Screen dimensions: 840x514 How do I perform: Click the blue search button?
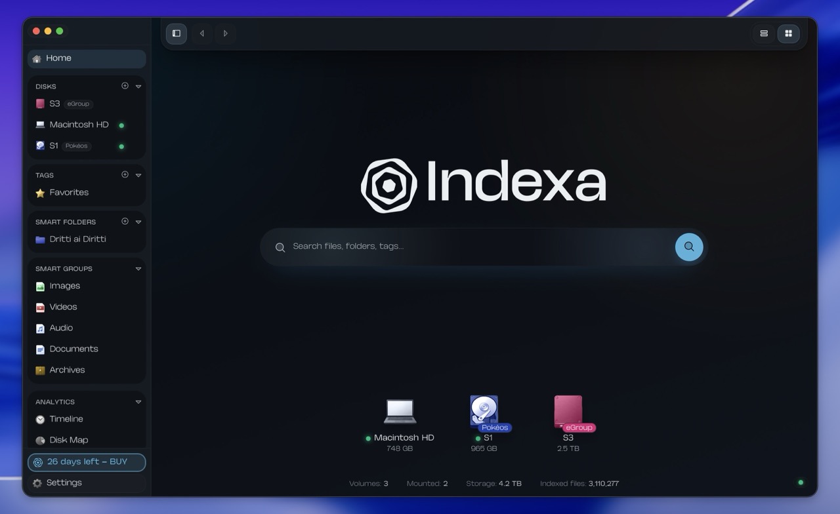pyautogui.click(x=689, y=247)
